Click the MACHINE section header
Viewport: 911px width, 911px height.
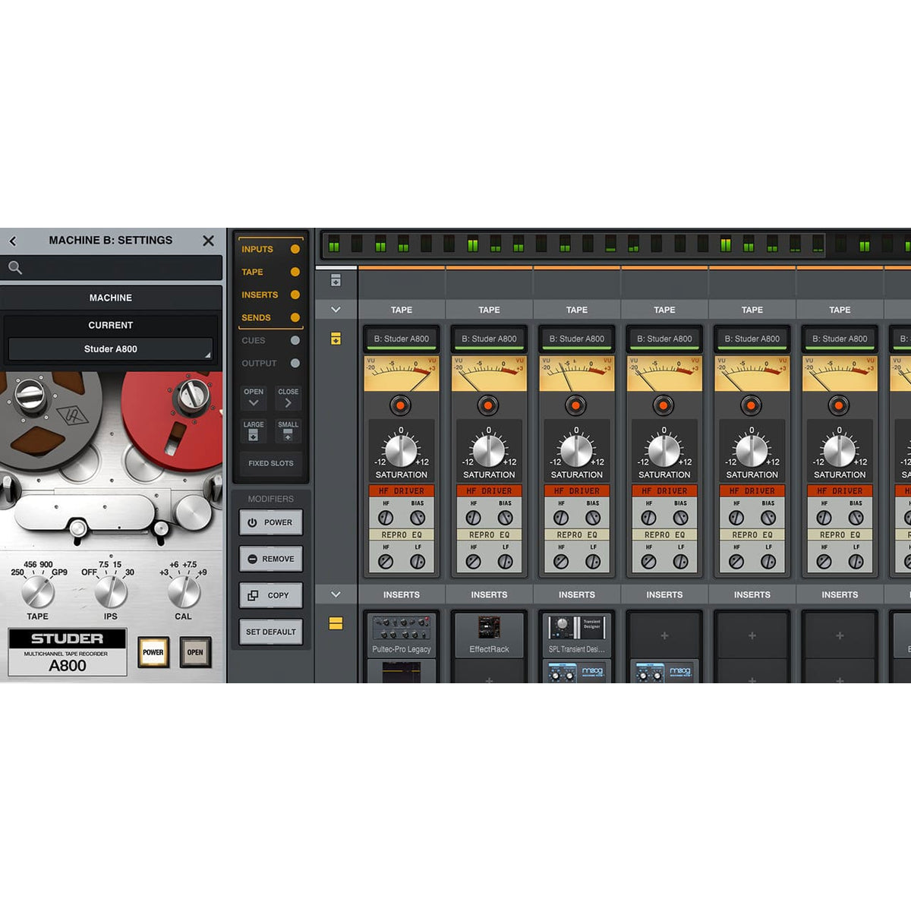point(111,298)
